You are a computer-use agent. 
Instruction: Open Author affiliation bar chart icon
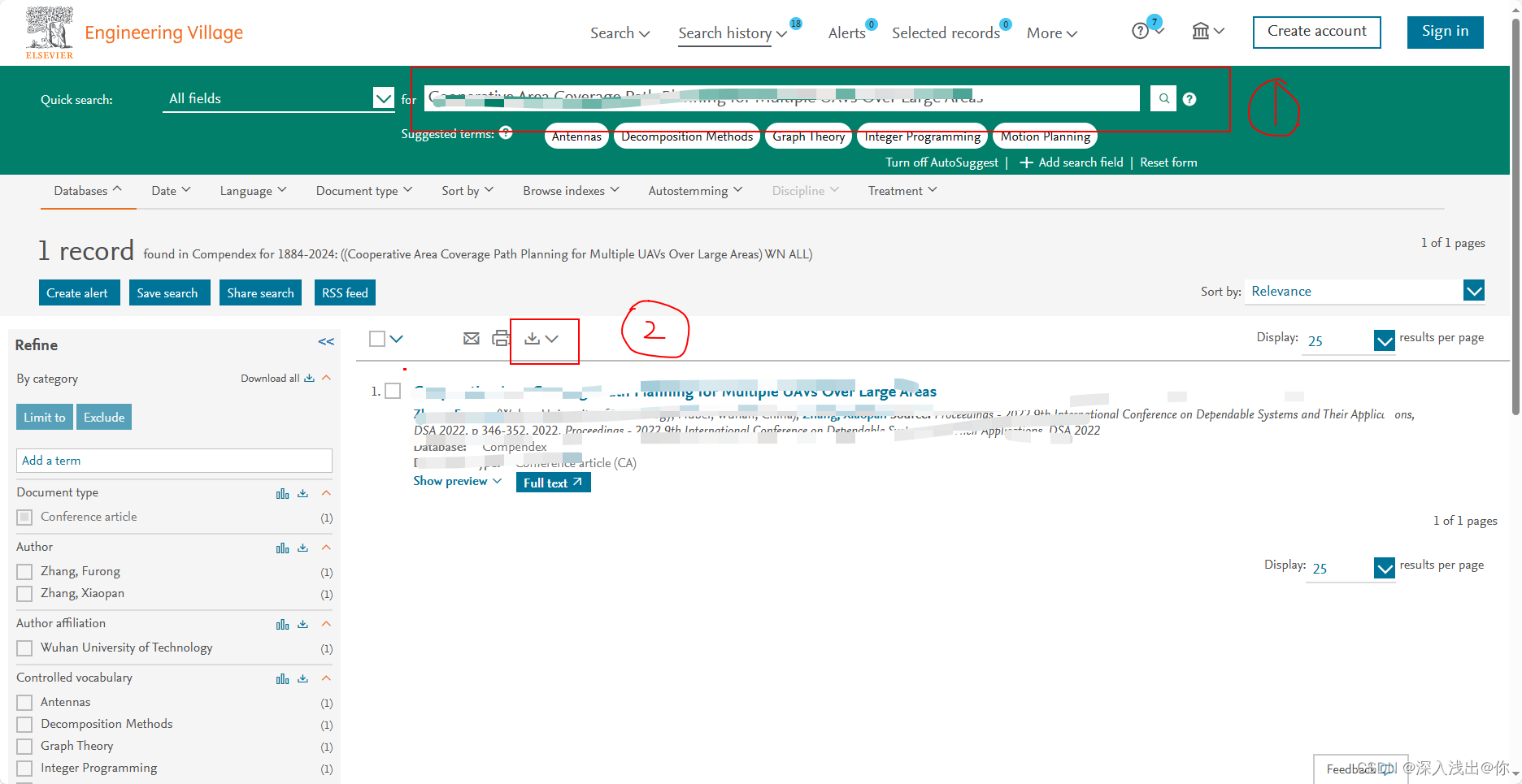coord(283,625)
